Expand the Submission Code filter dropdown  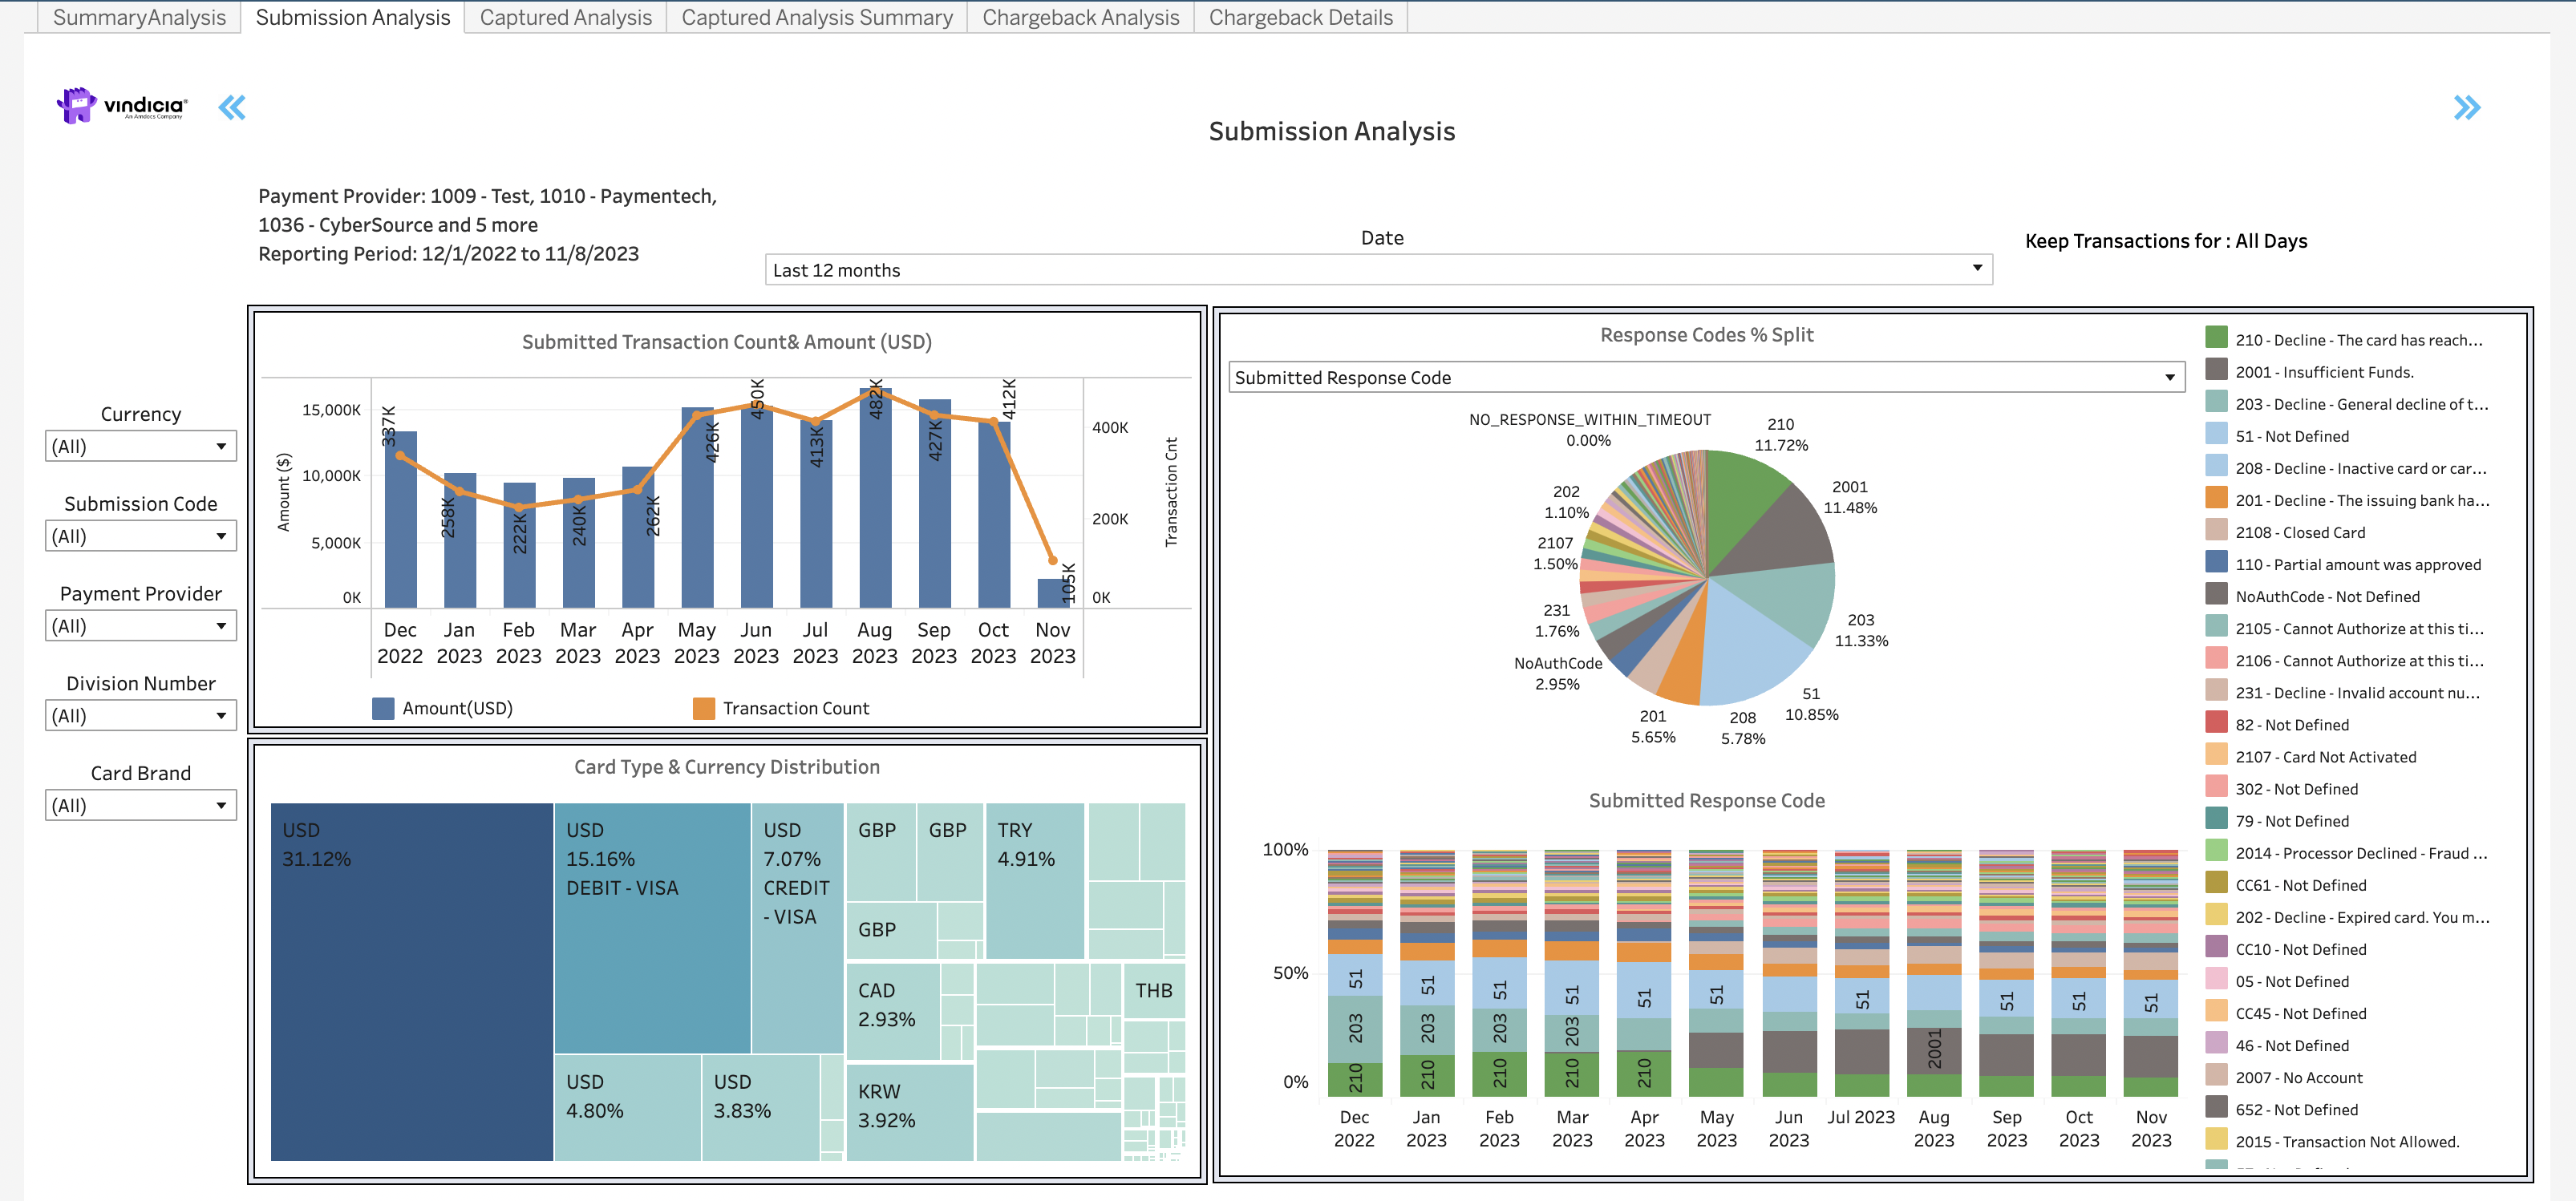[x=140, y=536]
